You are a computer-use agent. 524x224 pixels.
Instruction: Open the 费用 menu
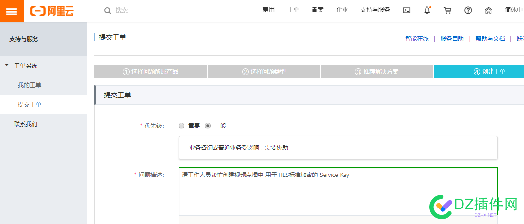coord(268,10)
